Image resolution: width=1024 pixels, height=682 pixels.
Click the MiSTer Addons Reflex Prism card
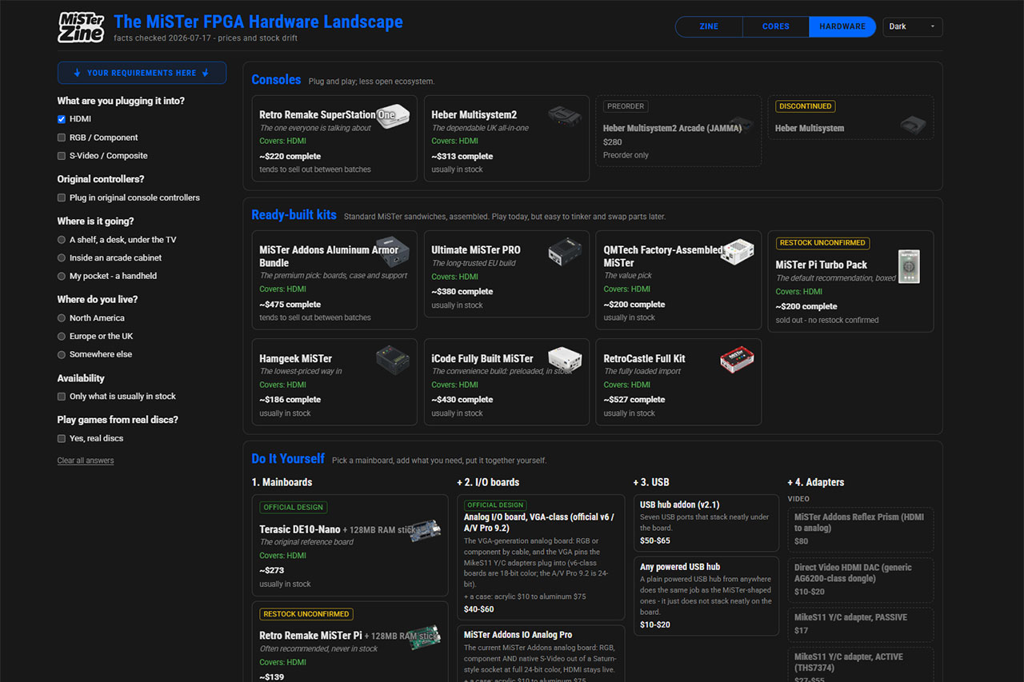pyautogui.click(x=861, y=529)
